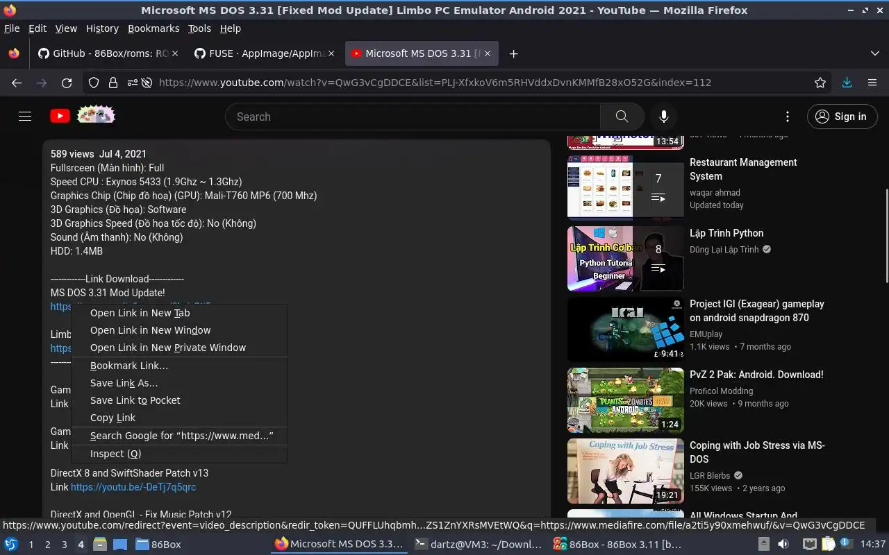Choose Copy Link from context menu
The width and height of the screenshot is (889, 555).
[179, 418]
